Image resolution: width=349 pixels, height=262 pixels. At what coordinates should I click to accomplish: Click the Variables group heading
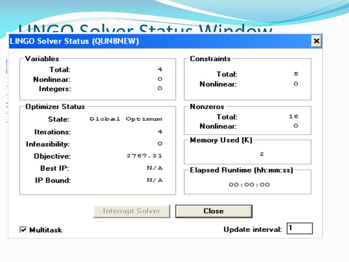pos(42,59)
